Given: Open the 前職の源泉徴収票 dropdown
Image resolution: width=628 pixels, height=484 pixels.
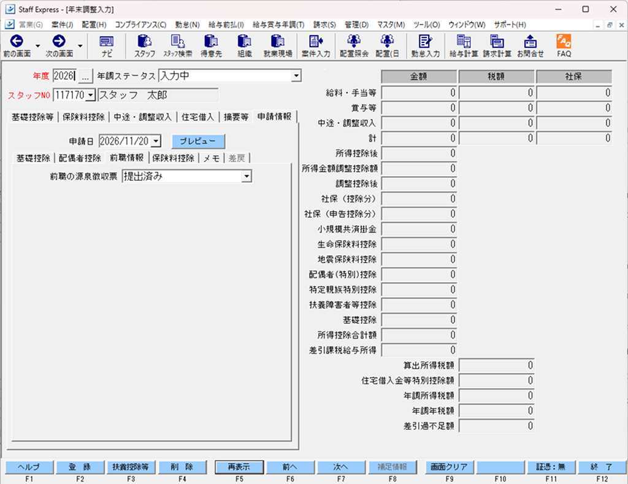Looking at the screenshot, I should [247, 176].
